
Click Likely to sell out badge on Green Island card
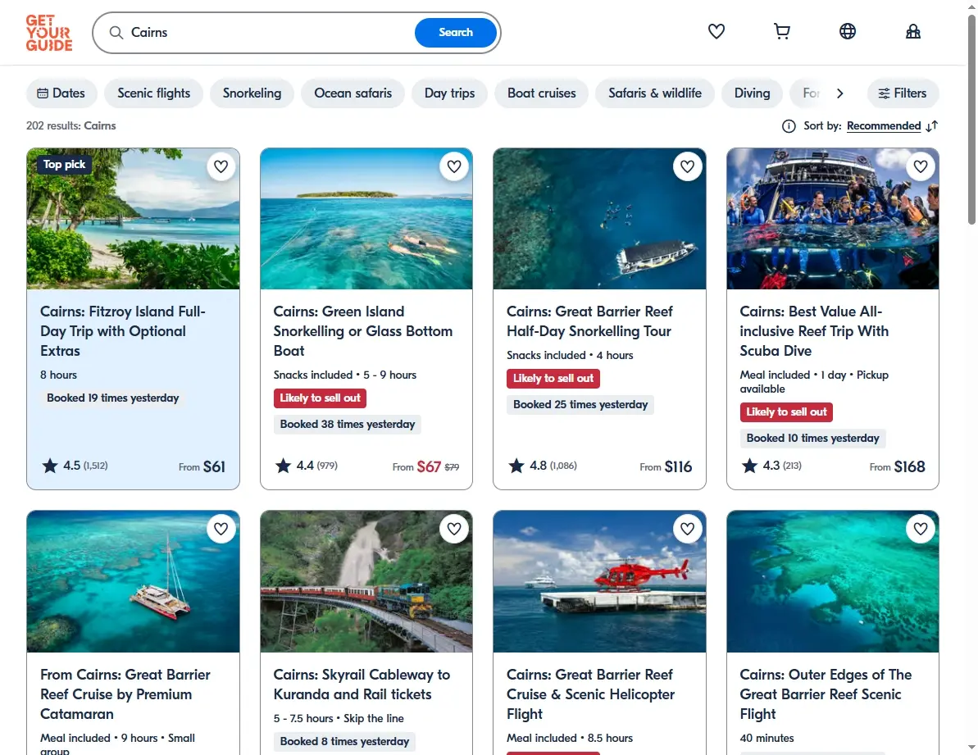coord(320,398)
